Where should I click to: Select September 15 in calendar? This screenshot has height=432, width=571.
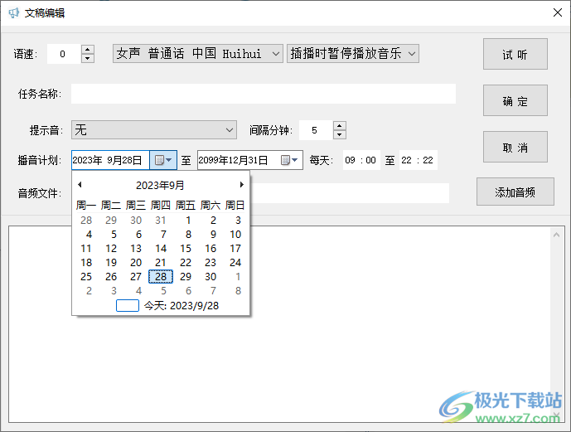186,249
